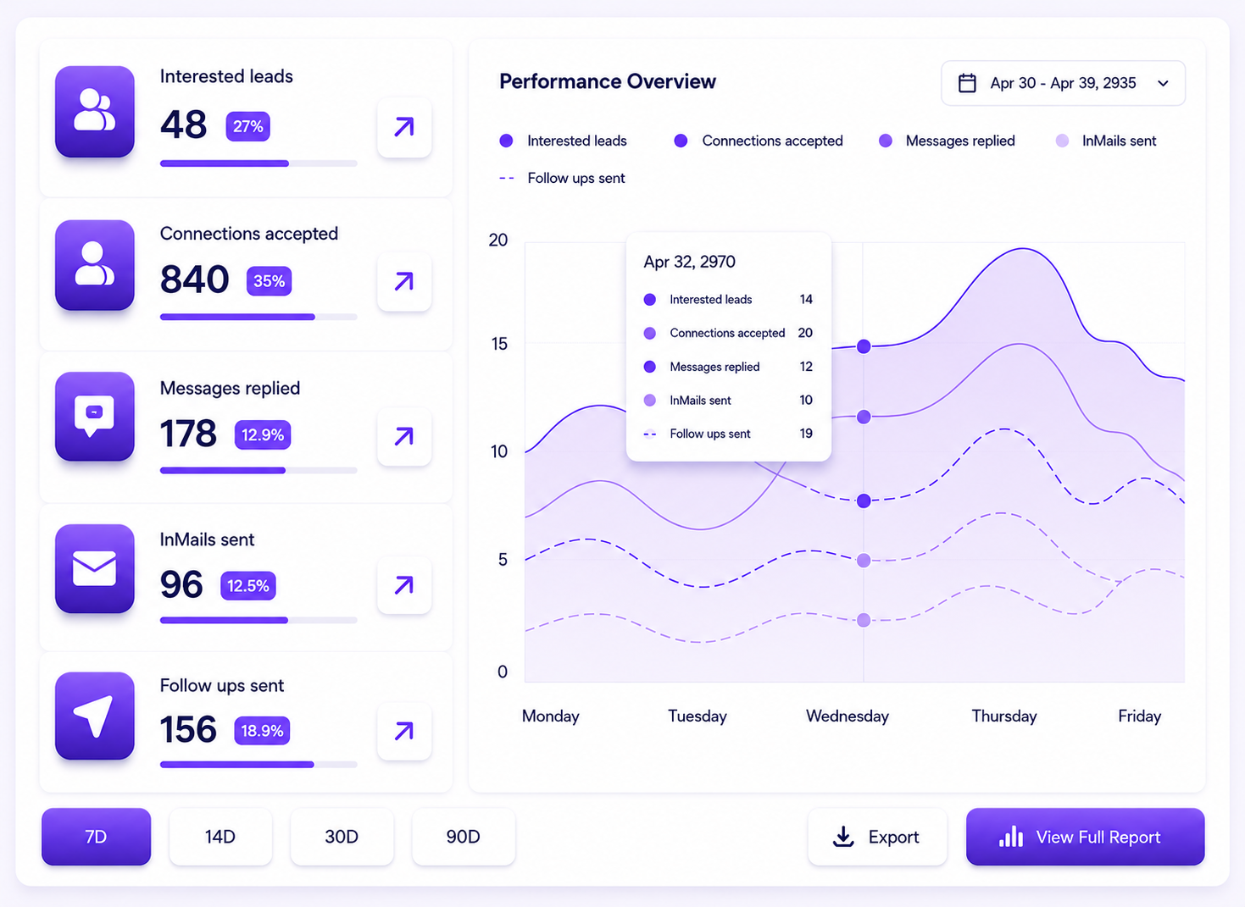Click the InMails sent envelope icon
Image resolution: width=1245 pixels, height=907 pixels.
95,568
